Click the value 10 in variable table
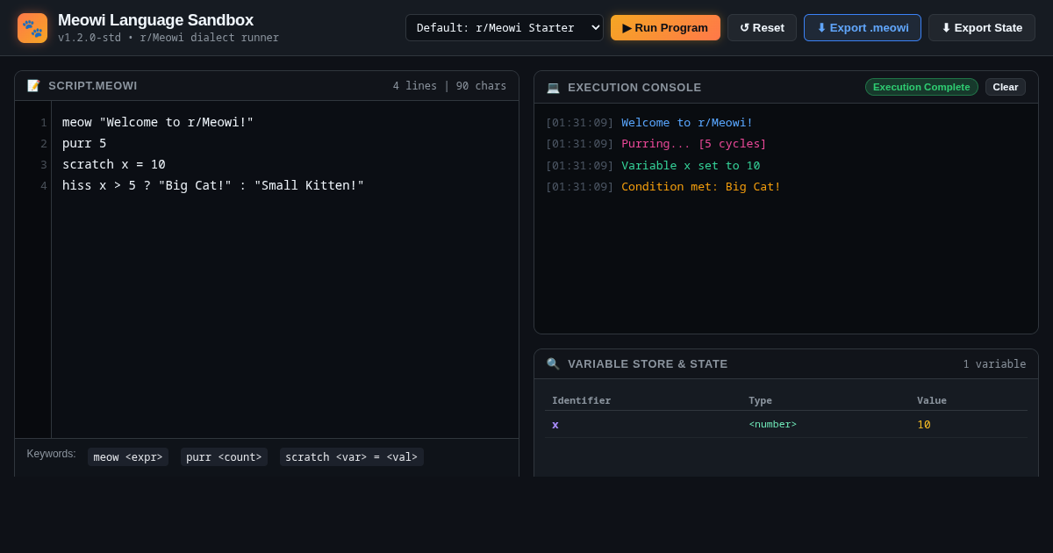This screenshot has width=1053, height=553. pos(924,424)
